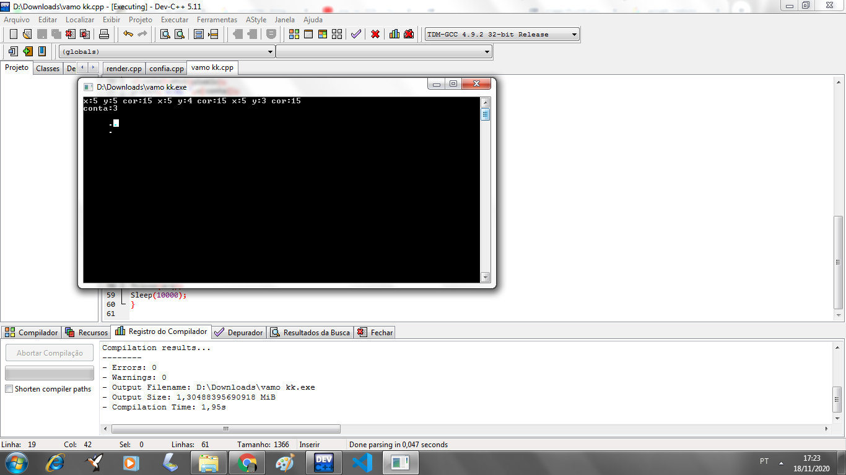Open the Depurador bottom tab
Screen dimensions: 846x475
[x=238, y=333]
